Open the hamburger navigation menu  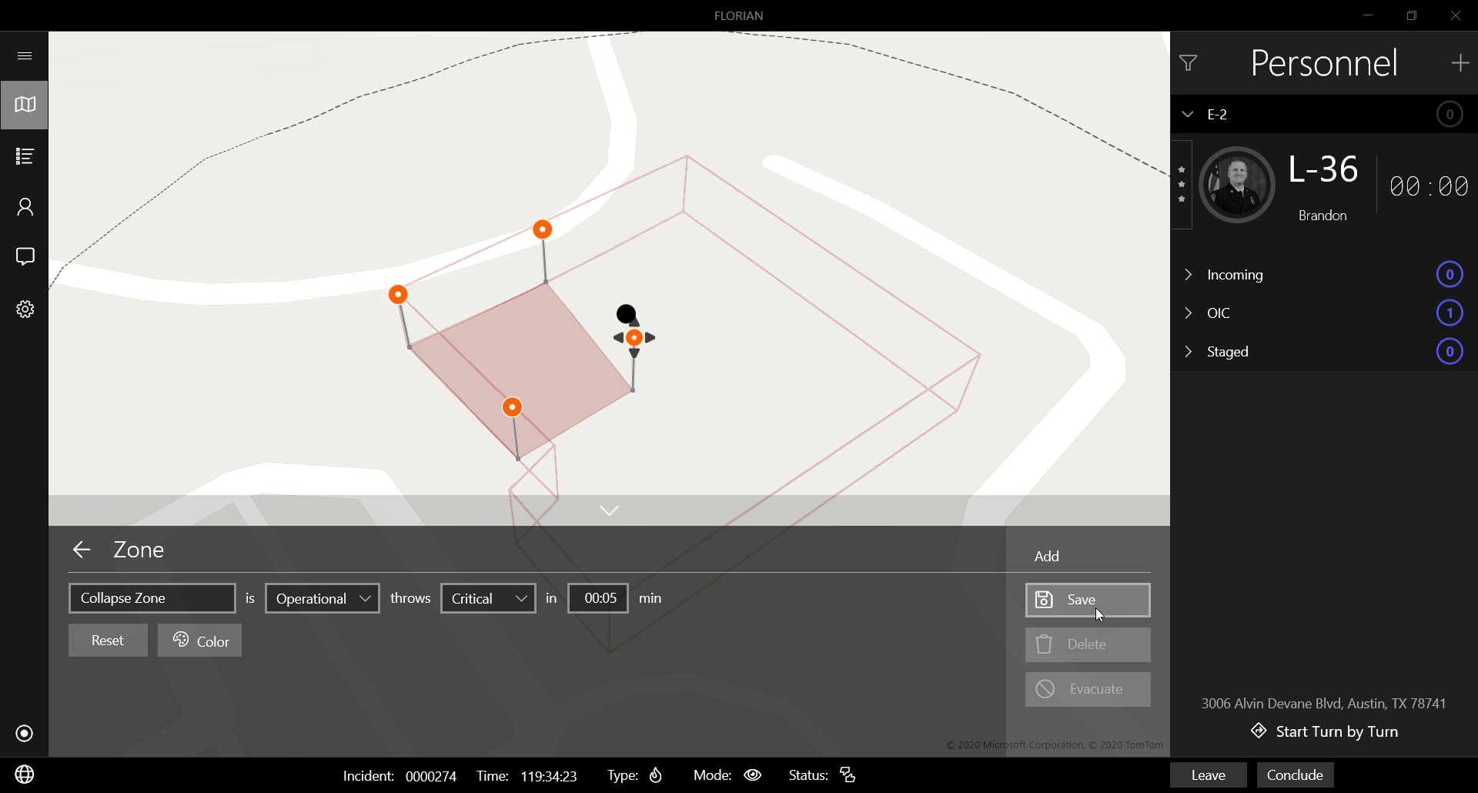point(25,55)
